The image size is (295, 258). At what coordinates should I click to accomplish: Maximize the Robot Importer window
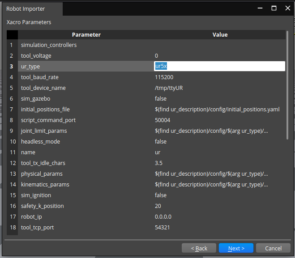click(x=274, y=8)
